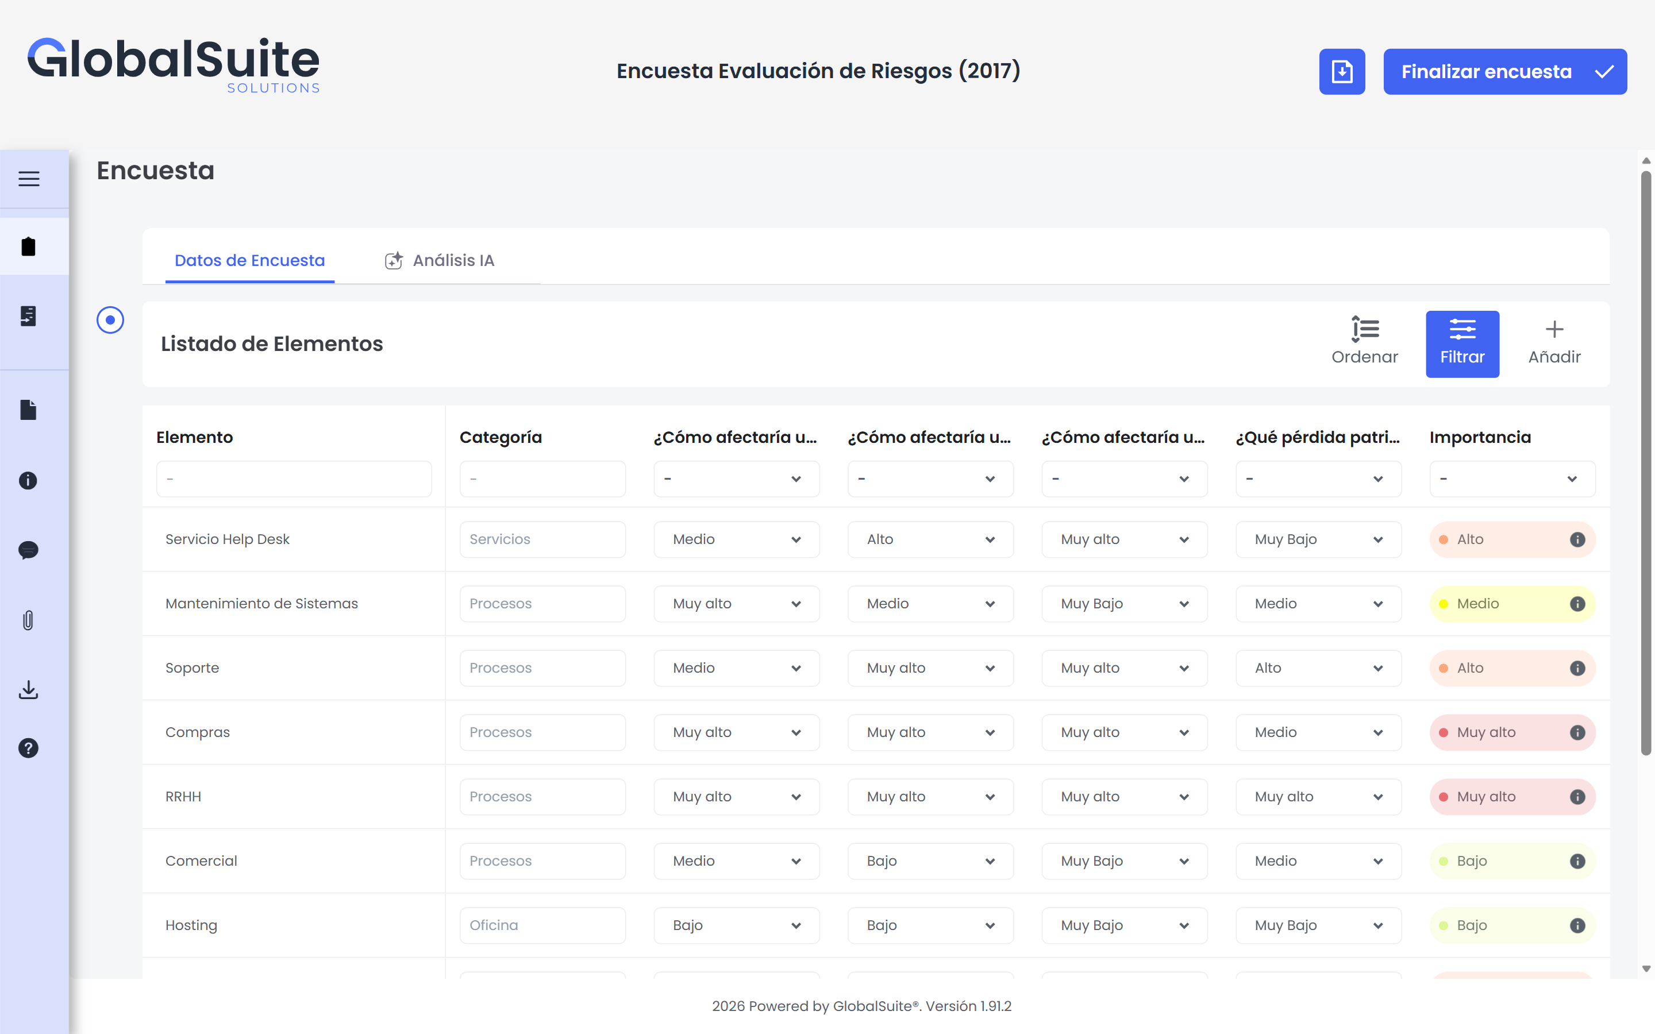Image resolution: width=1655 pixels, height=1034 pixels.
Task: Show importance info for RRHH row
Action: (x=1578, y=797)
